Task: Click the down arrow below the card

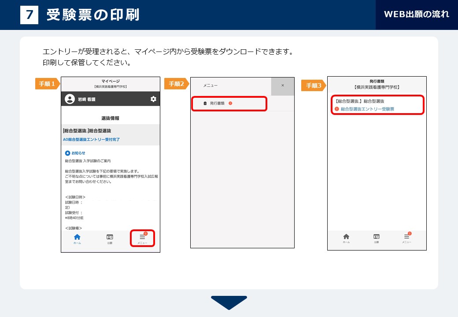Action: pyautogui.click(x=229, y=303)
